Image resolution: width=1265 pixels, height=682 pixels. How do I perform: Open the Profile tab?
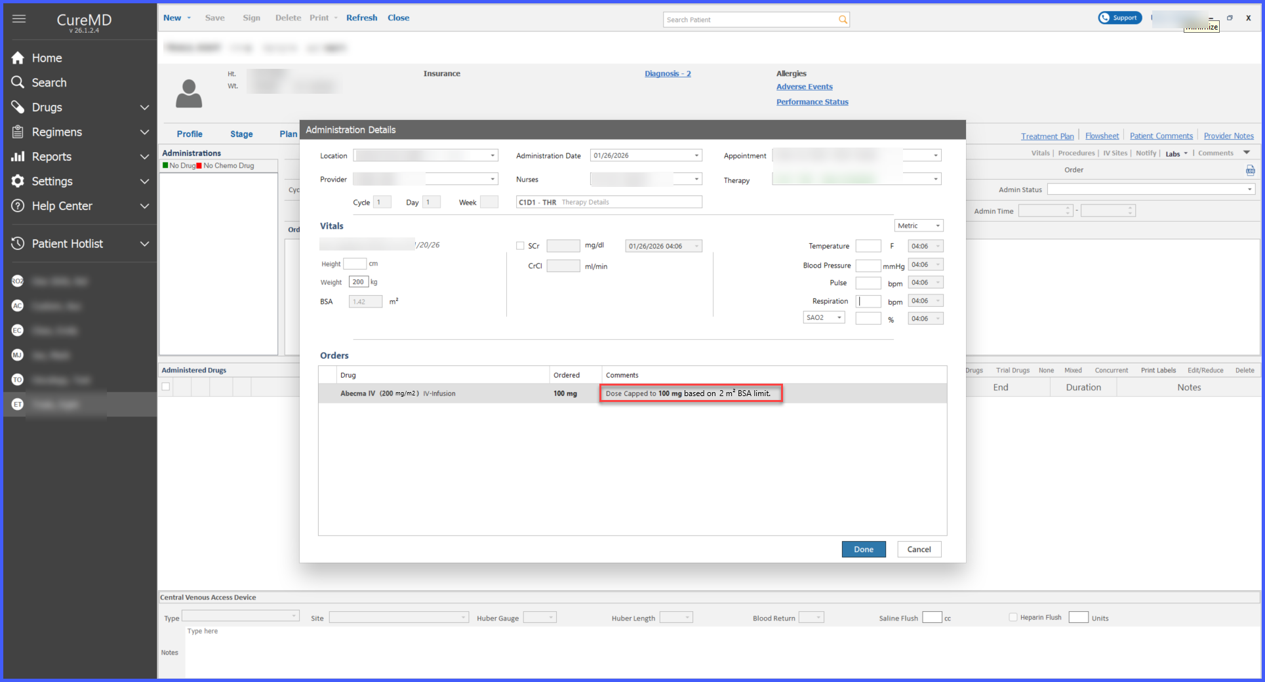click(x=190, y=134)
